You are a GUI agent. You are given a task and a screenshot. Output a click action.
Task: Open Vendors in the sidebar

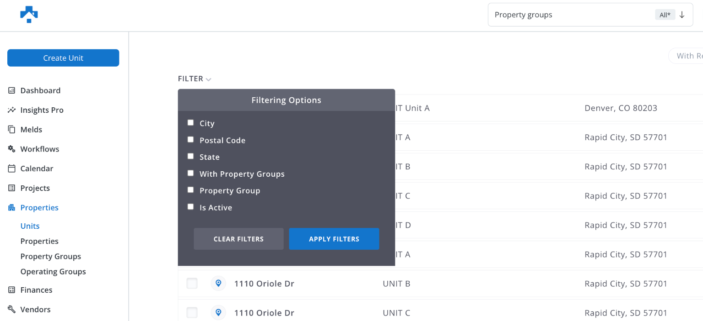(x=35, y=310)
